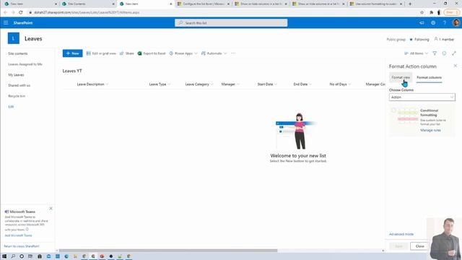This screenshot has height=260, width=462.
Task: Click Return to classic SharePoint link
Action: [22, 246]
